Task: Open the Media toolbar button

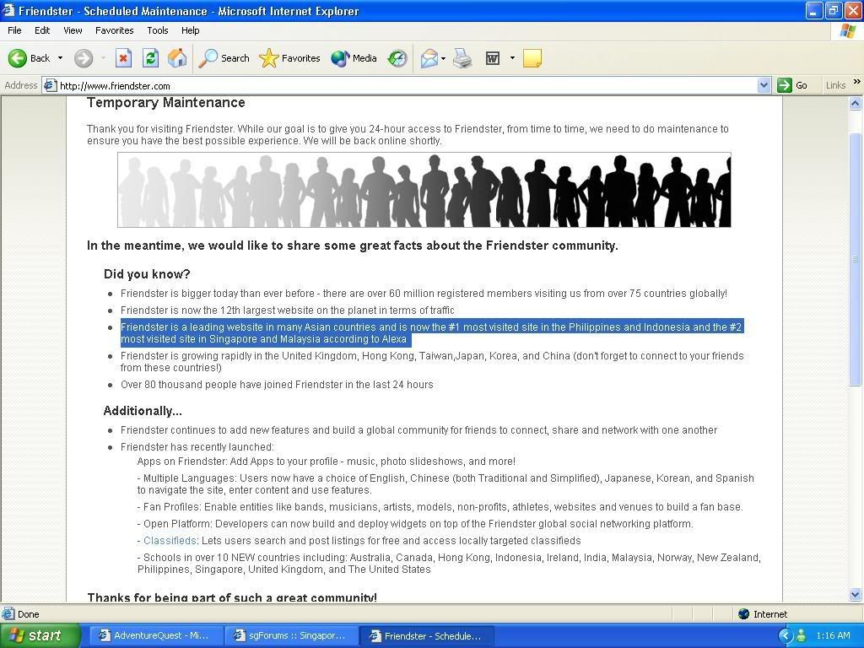Action: click(354, 58)
